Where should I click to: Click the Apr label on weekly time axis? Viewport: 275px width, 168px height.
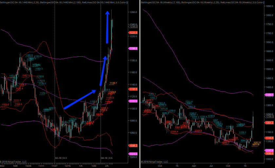[x=194, y=166]
